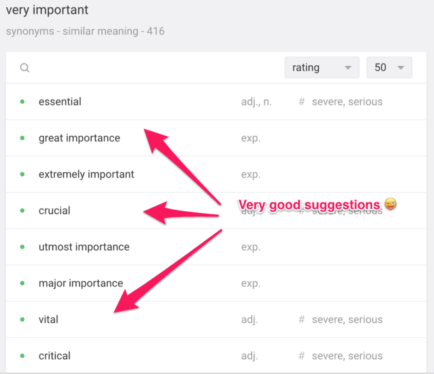
Task: Click the hash icon beside vital
Action: tap(301, 319)
